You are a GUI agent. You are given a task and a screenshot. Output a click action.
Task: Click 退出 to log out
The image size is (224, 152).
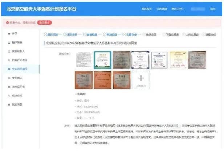[213, 9]
